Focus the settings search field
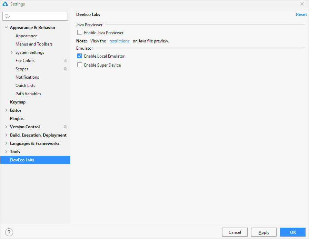 pos(38,16)
